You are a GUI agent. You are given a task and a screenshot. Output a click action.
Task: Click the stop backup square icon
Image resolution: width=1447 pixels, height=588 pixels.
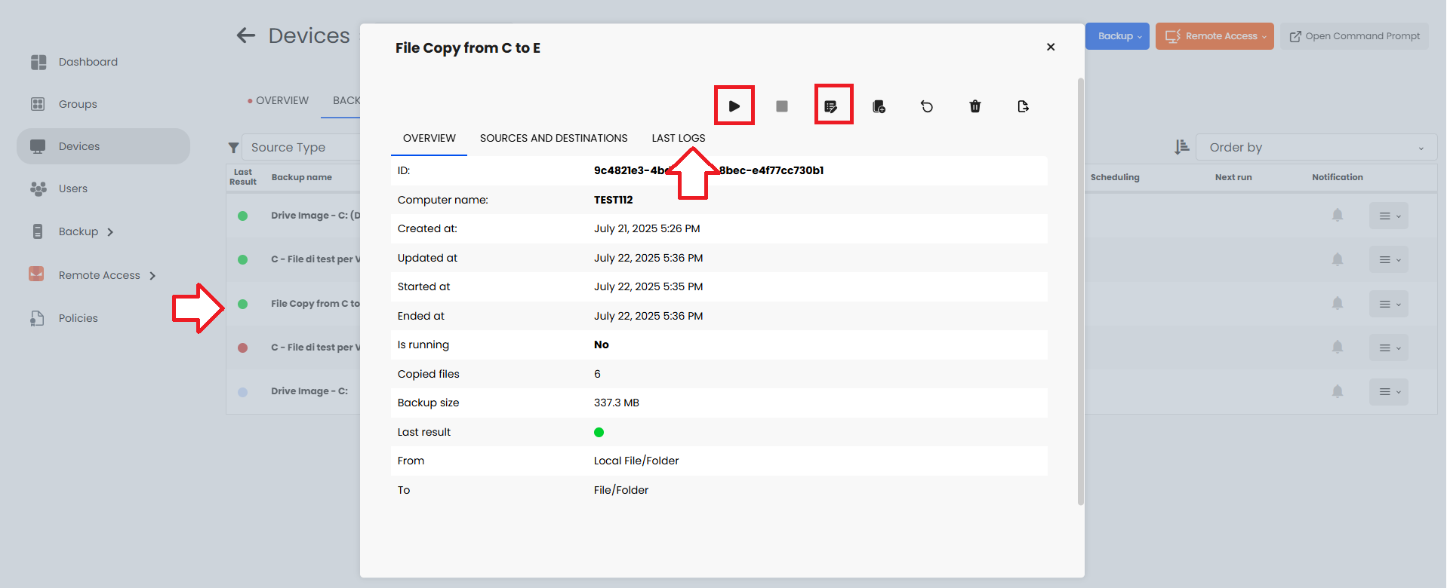[x=782, y=106]
